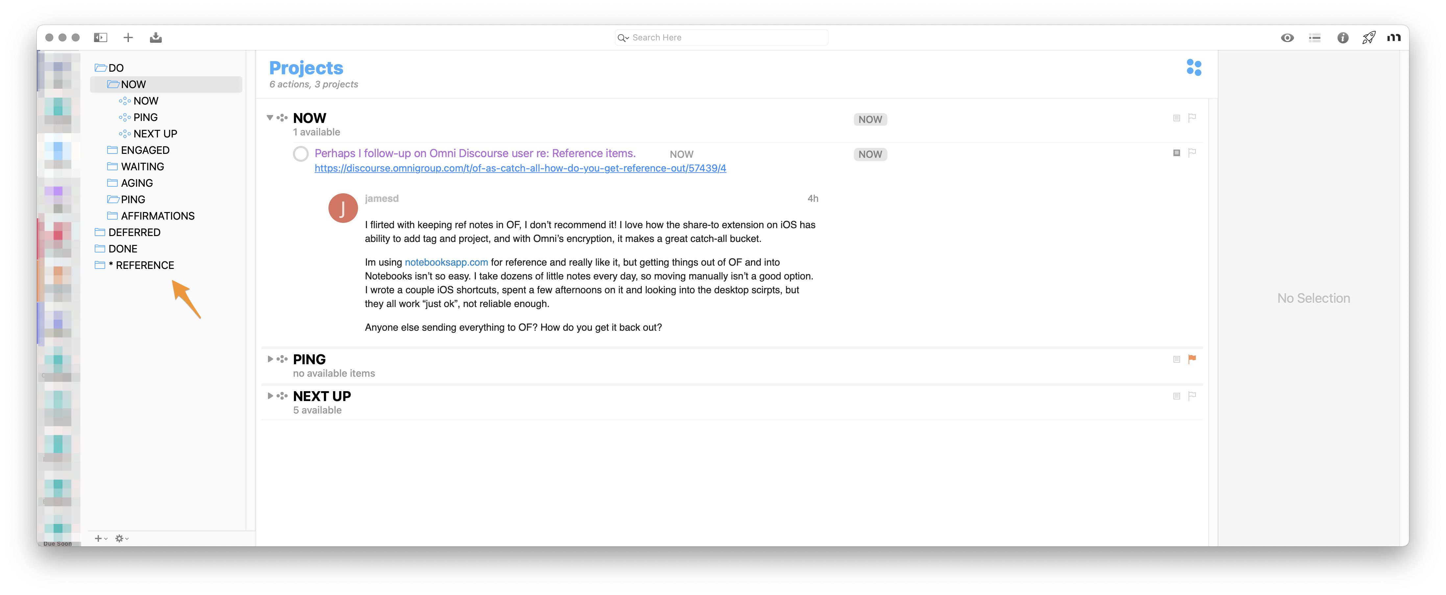
Task: Click the '5 available' status under NEXT UP
Action: (317, 410)
